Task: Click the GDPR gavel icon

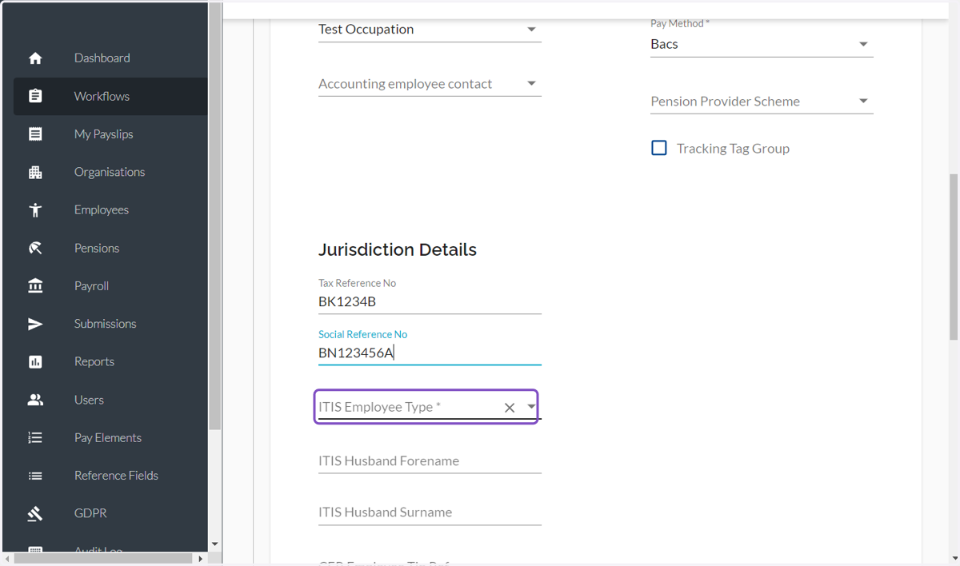Action: pos(35,513)
